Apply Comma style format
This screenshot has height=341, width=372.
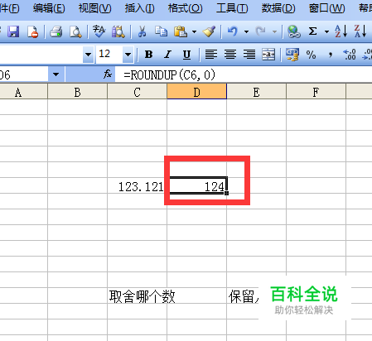pos(331,55)
